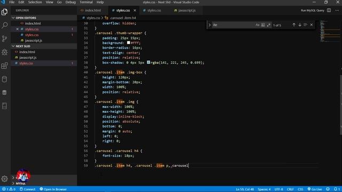Click the CRLF end-of-line indicator
Screen dimensions: 342x192
tap(290, 189)
